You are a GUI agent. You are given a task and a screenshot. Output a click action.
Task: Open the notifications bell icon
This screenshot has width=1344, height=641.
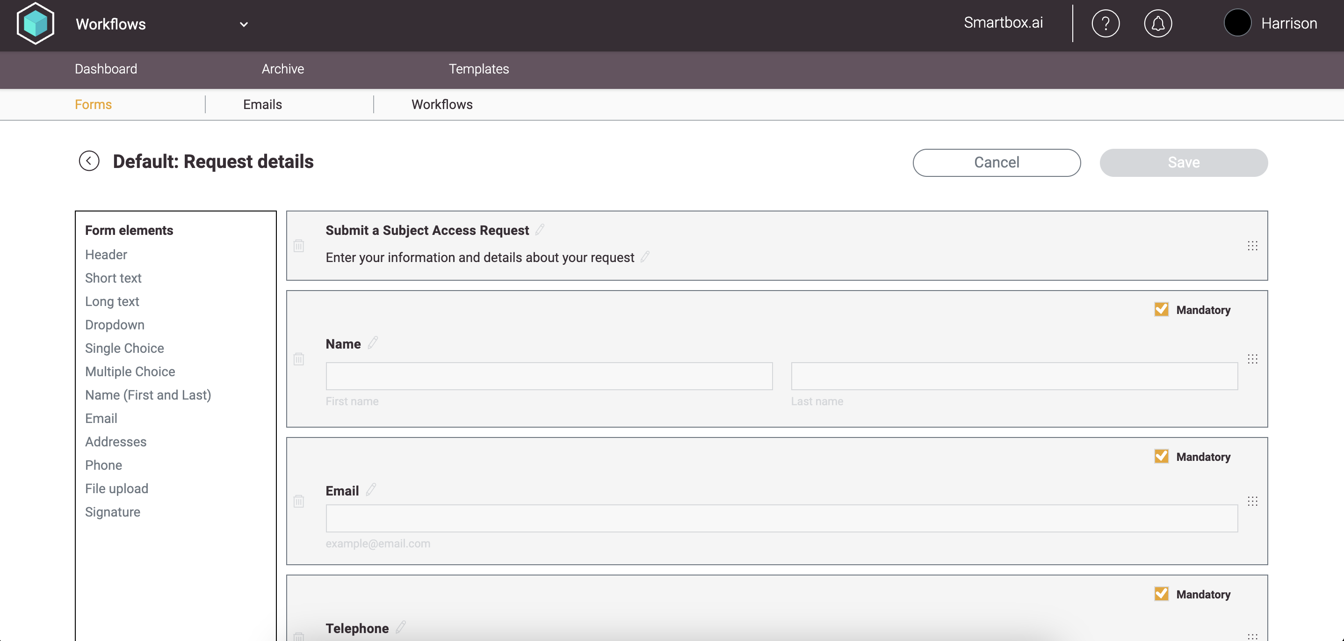(1157, 23)
